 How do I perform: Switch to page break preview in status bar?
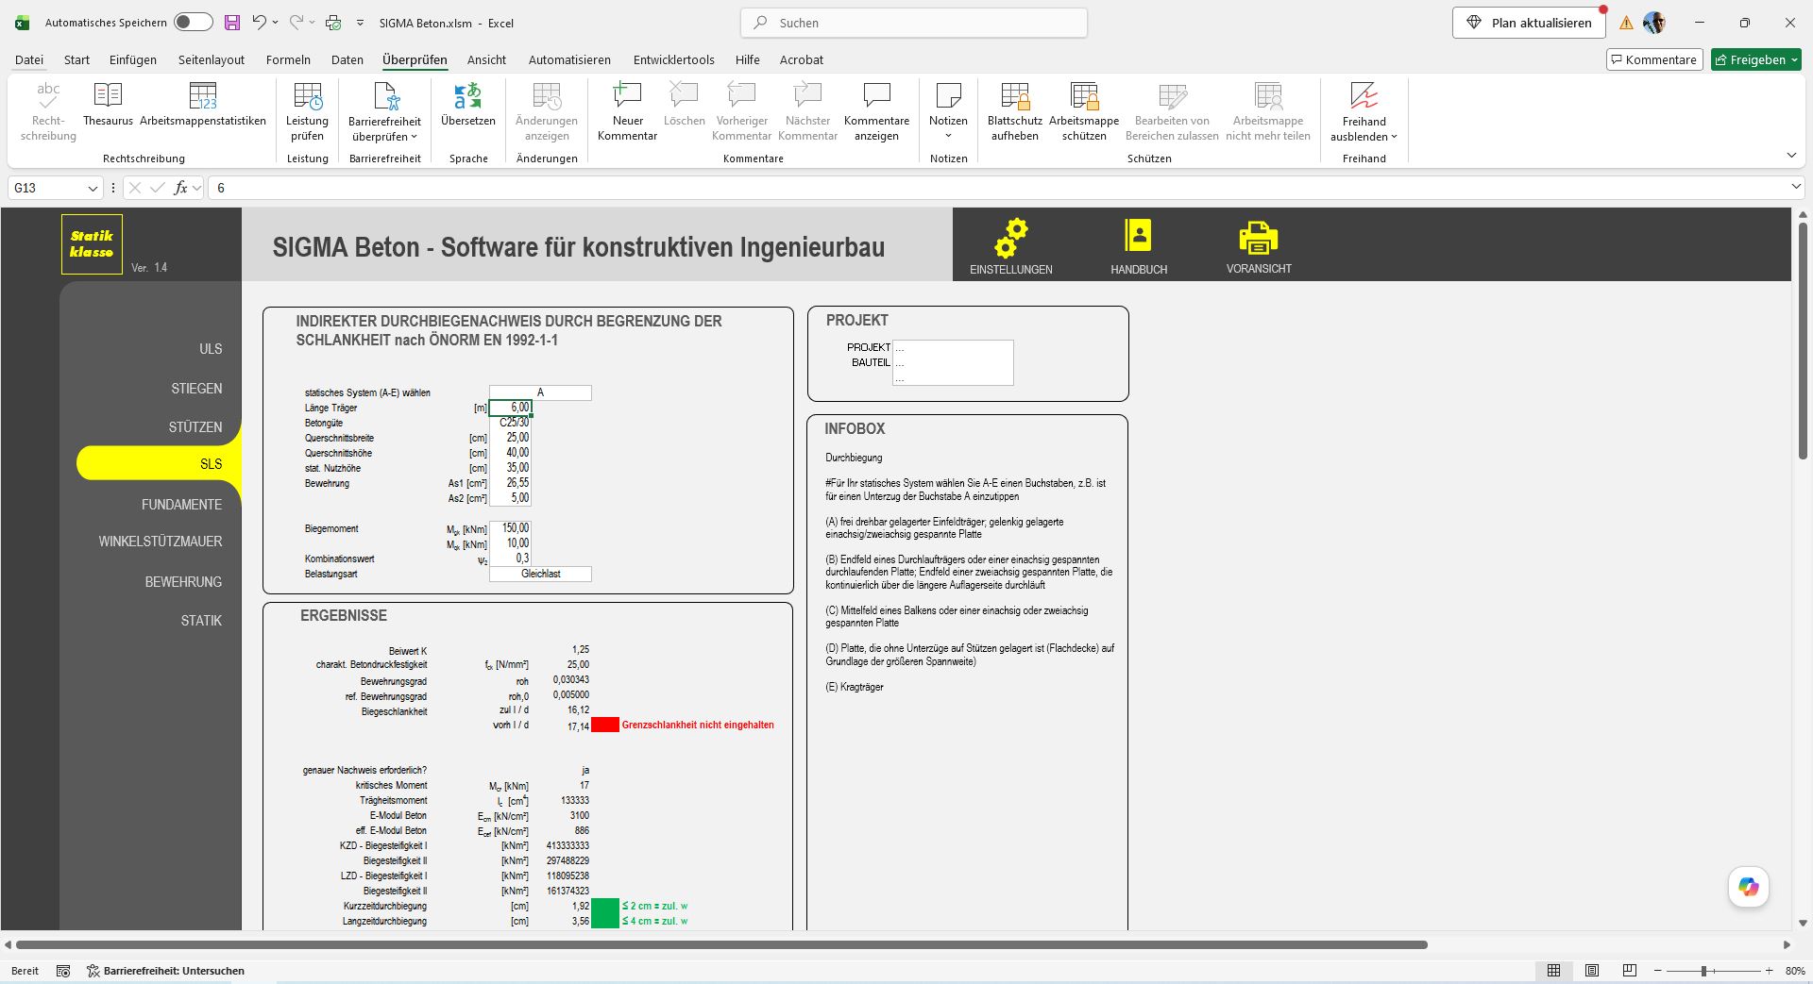point(1629,971)
